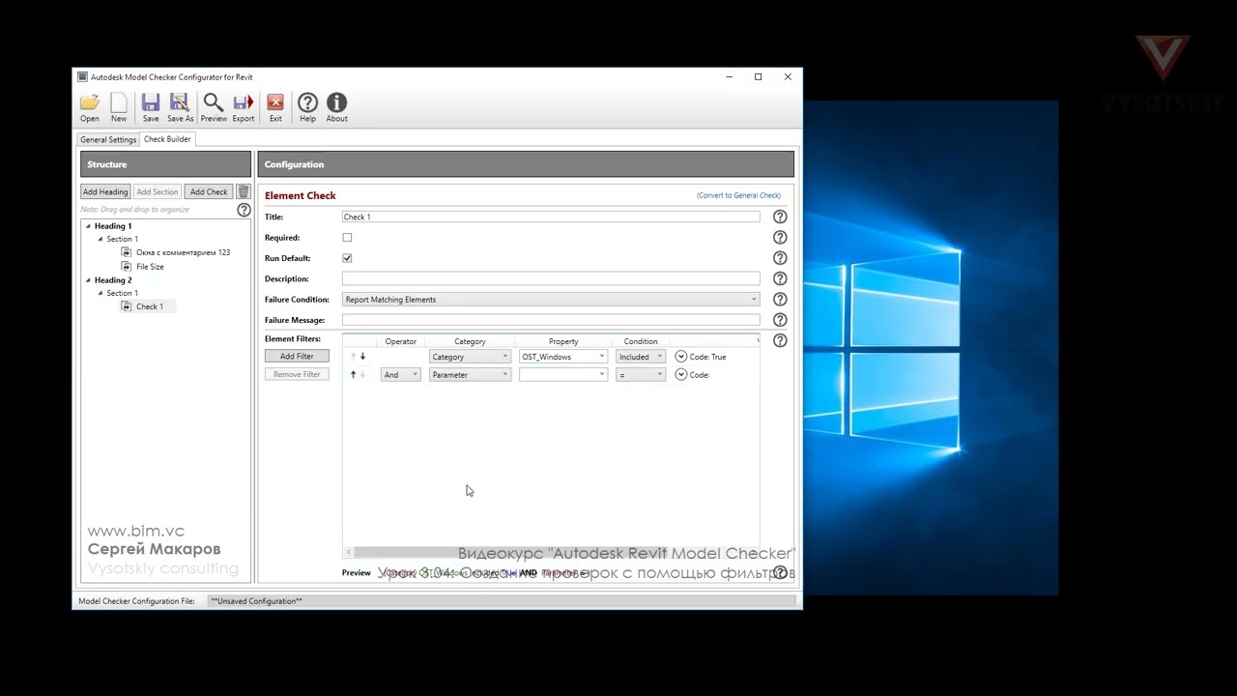
Task: Select the Check 1 tree item
Action: point(149,306)
